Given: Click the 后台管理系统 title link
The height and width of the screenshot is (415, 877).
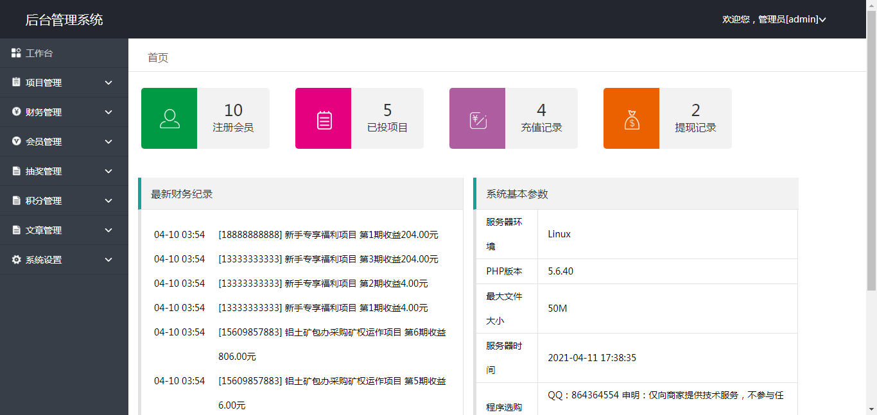Looking at the screenshot, I should click(x=64, y=20).
